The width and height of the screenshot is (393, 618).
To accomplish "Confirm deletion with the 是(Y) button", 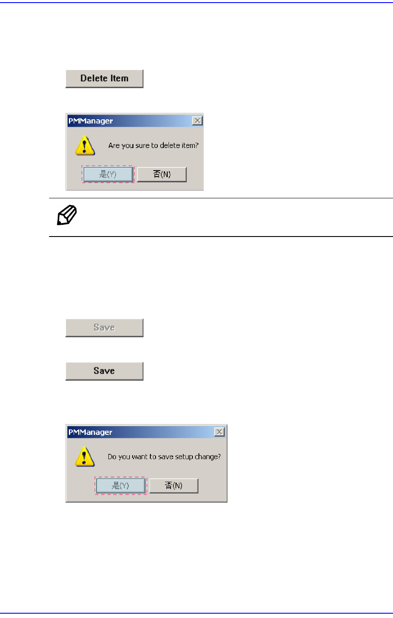I will click(108, 174).
